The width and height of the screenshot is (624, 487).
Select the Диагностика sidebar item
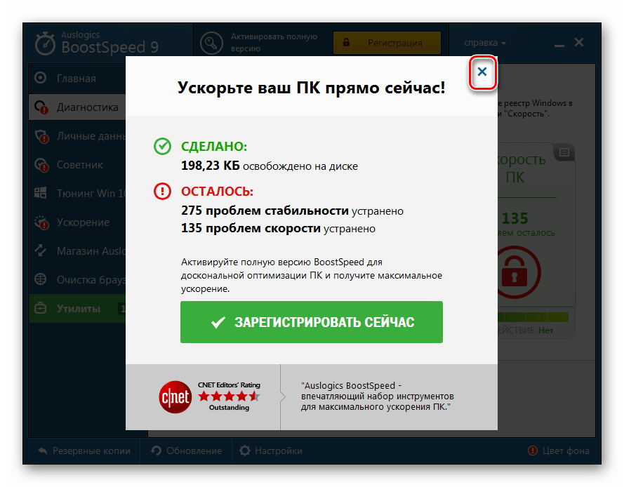coord(77,107)
